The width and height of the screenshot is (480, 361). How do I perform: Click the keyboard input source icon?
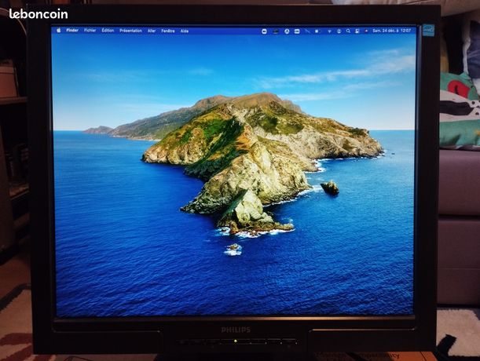point(297,31)
